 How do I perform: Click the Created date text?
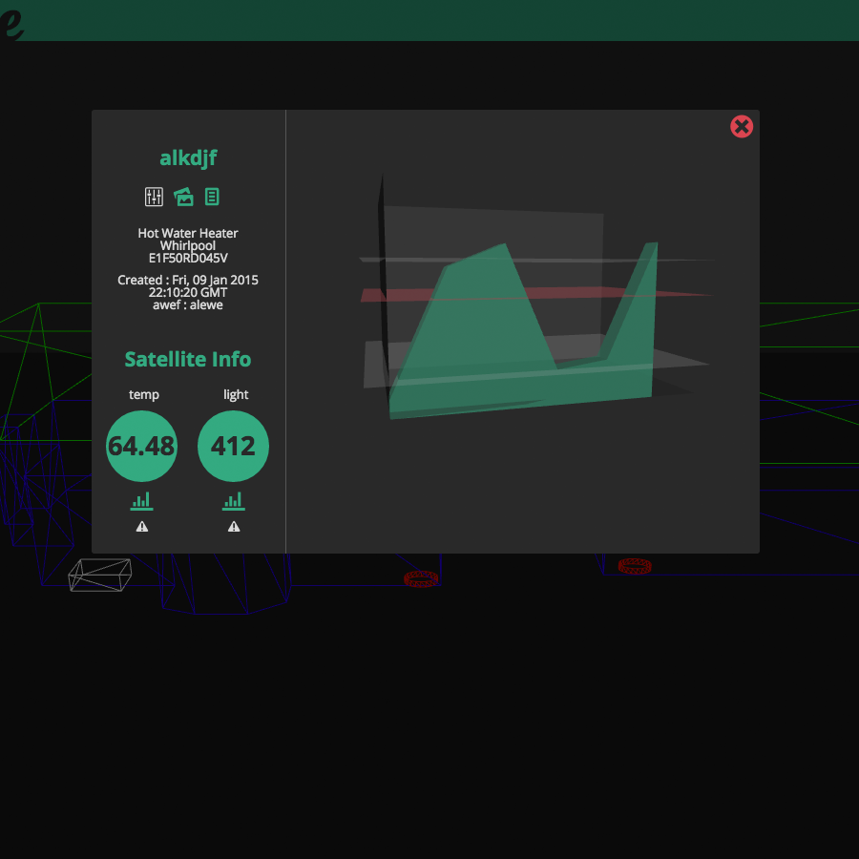pyautogui.click(x=188, y=286)
